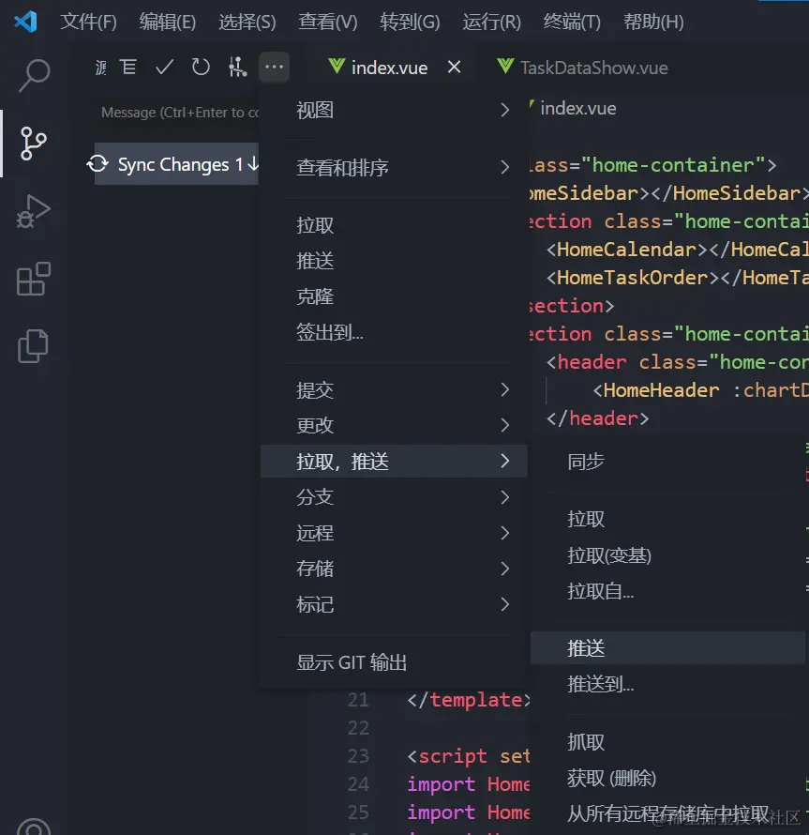Select 抓取 in the submenu
Image resolution: width=809 pixels, height=835 pixels.
(668, 742)
